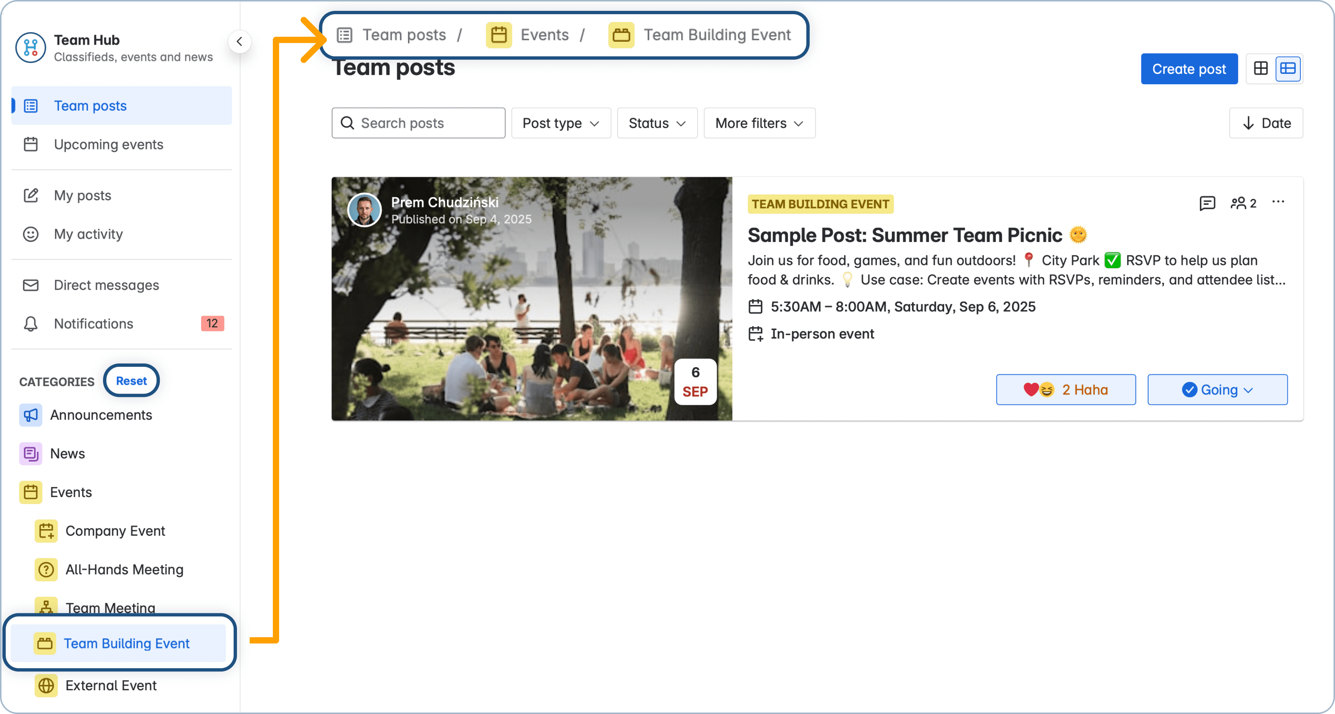Expand the Status filter
1335x714 pixels.
point(657,123)
